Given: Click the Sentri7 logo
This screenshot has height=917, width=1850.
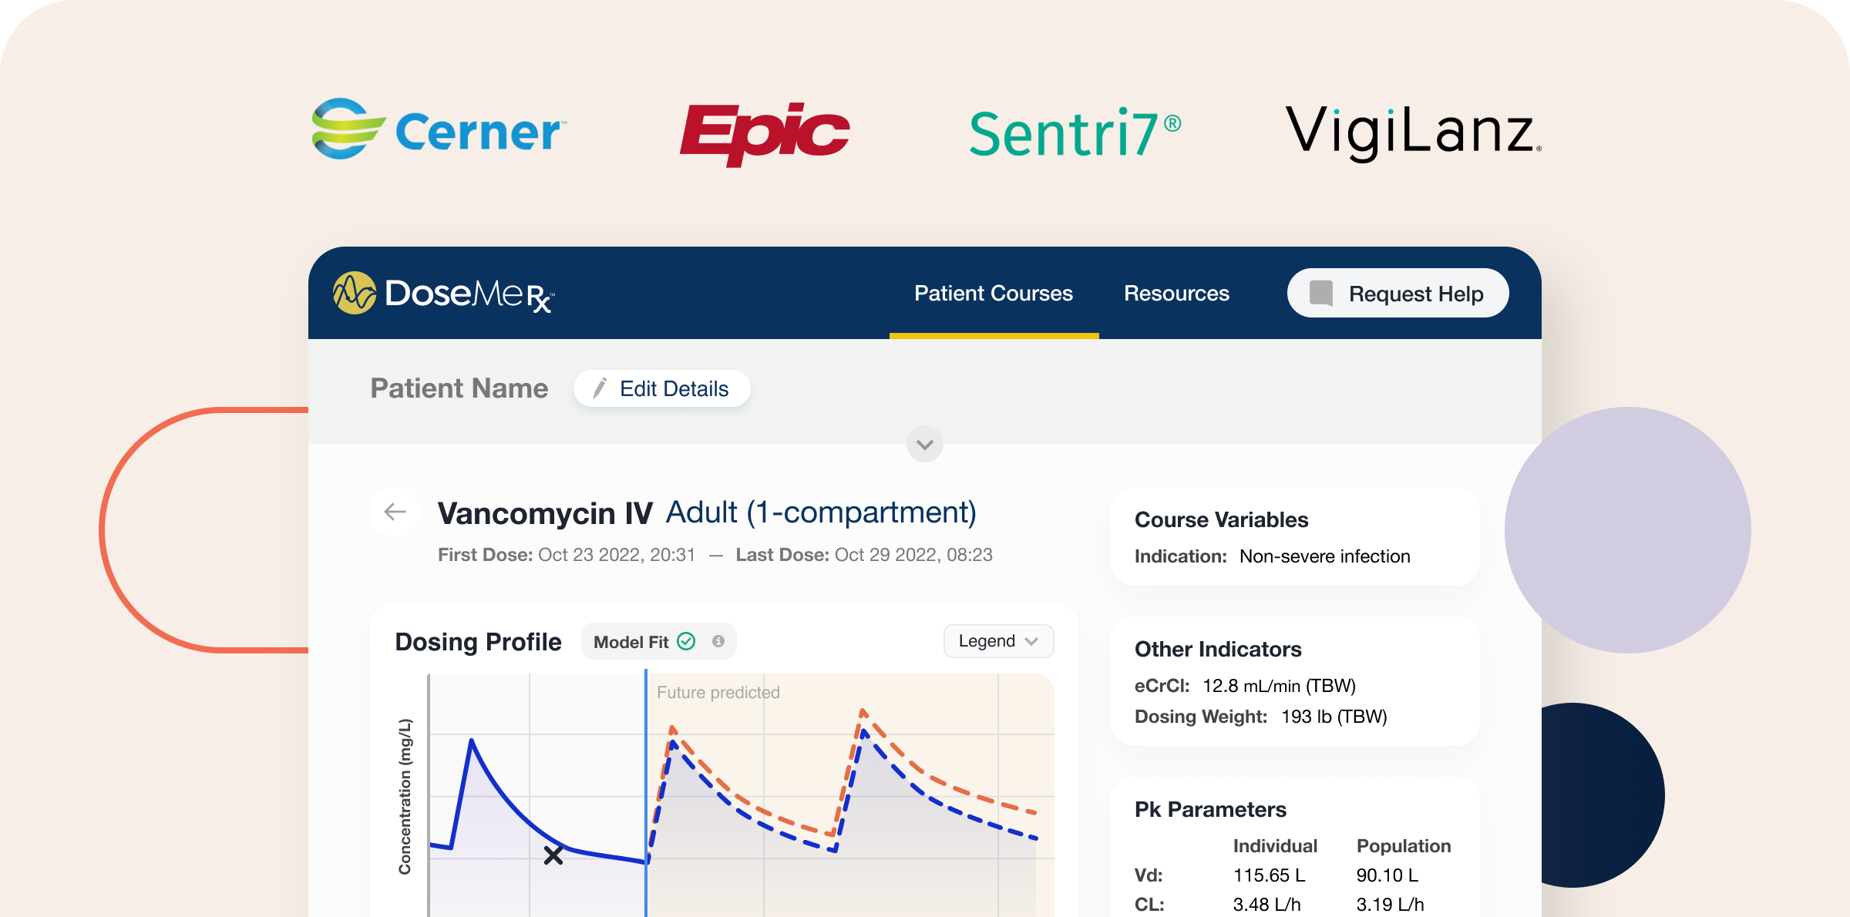Looking at the screenshot, I should (x=1075, y=133).
